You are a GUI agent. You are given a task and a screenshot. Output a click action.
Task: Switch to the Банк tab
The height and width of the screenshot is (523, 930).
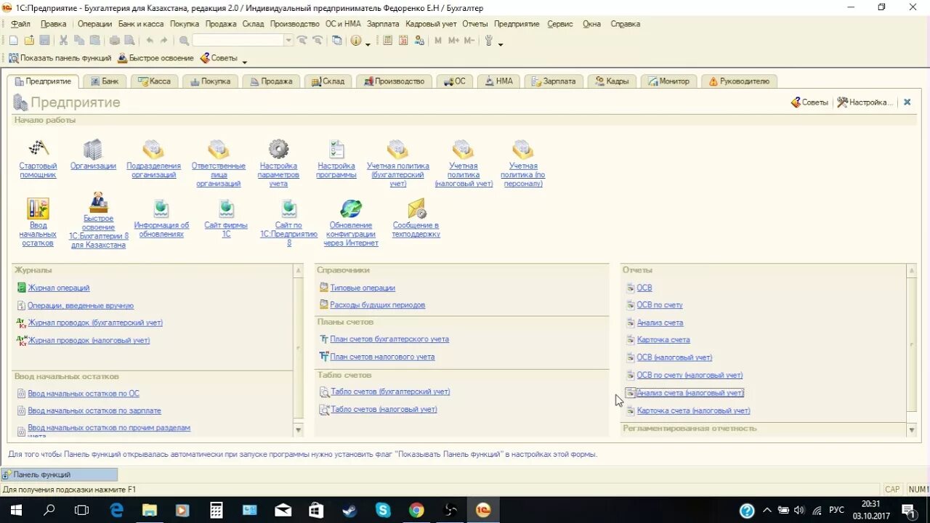[103, 81]
